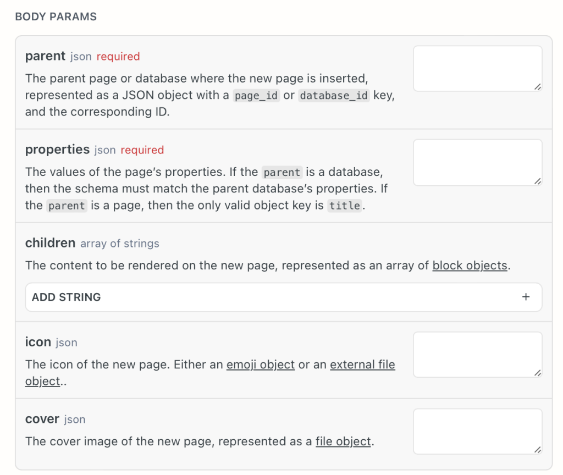This screenshot has width=563, height=475.
Task: Follow the "file object" link in the cover description
Action: (x=343, y=441)
